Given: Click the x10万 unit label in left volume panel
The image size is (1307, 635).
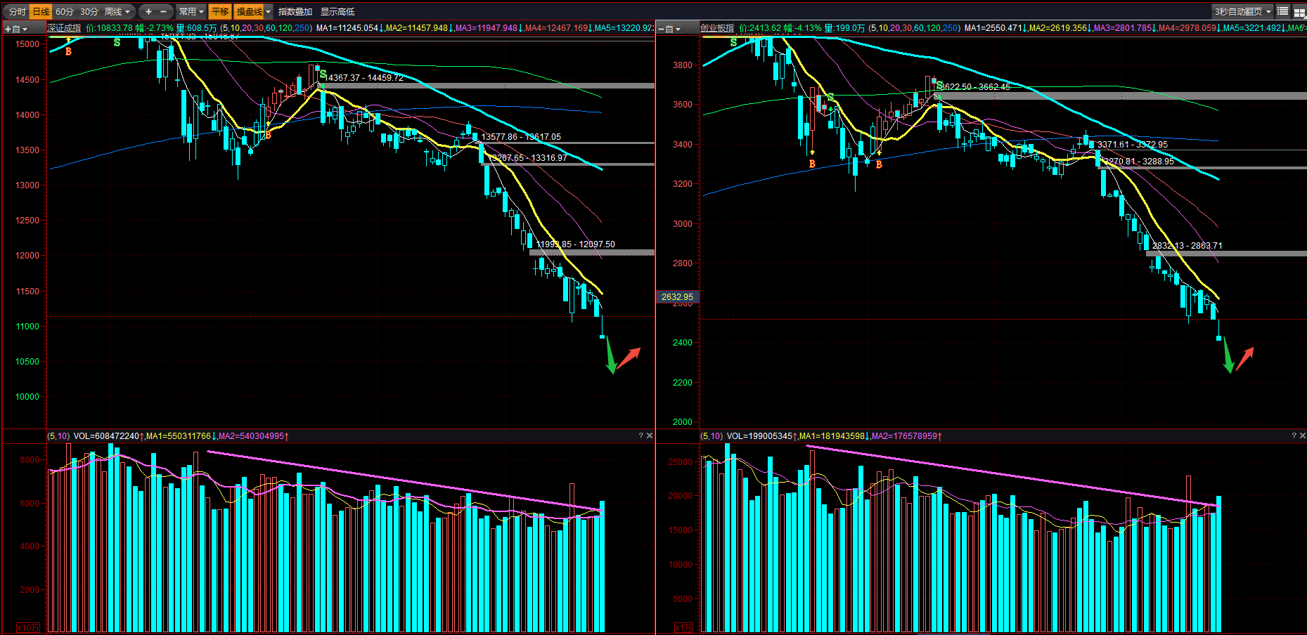Looking at the screenshot, I should pos(28,628).
